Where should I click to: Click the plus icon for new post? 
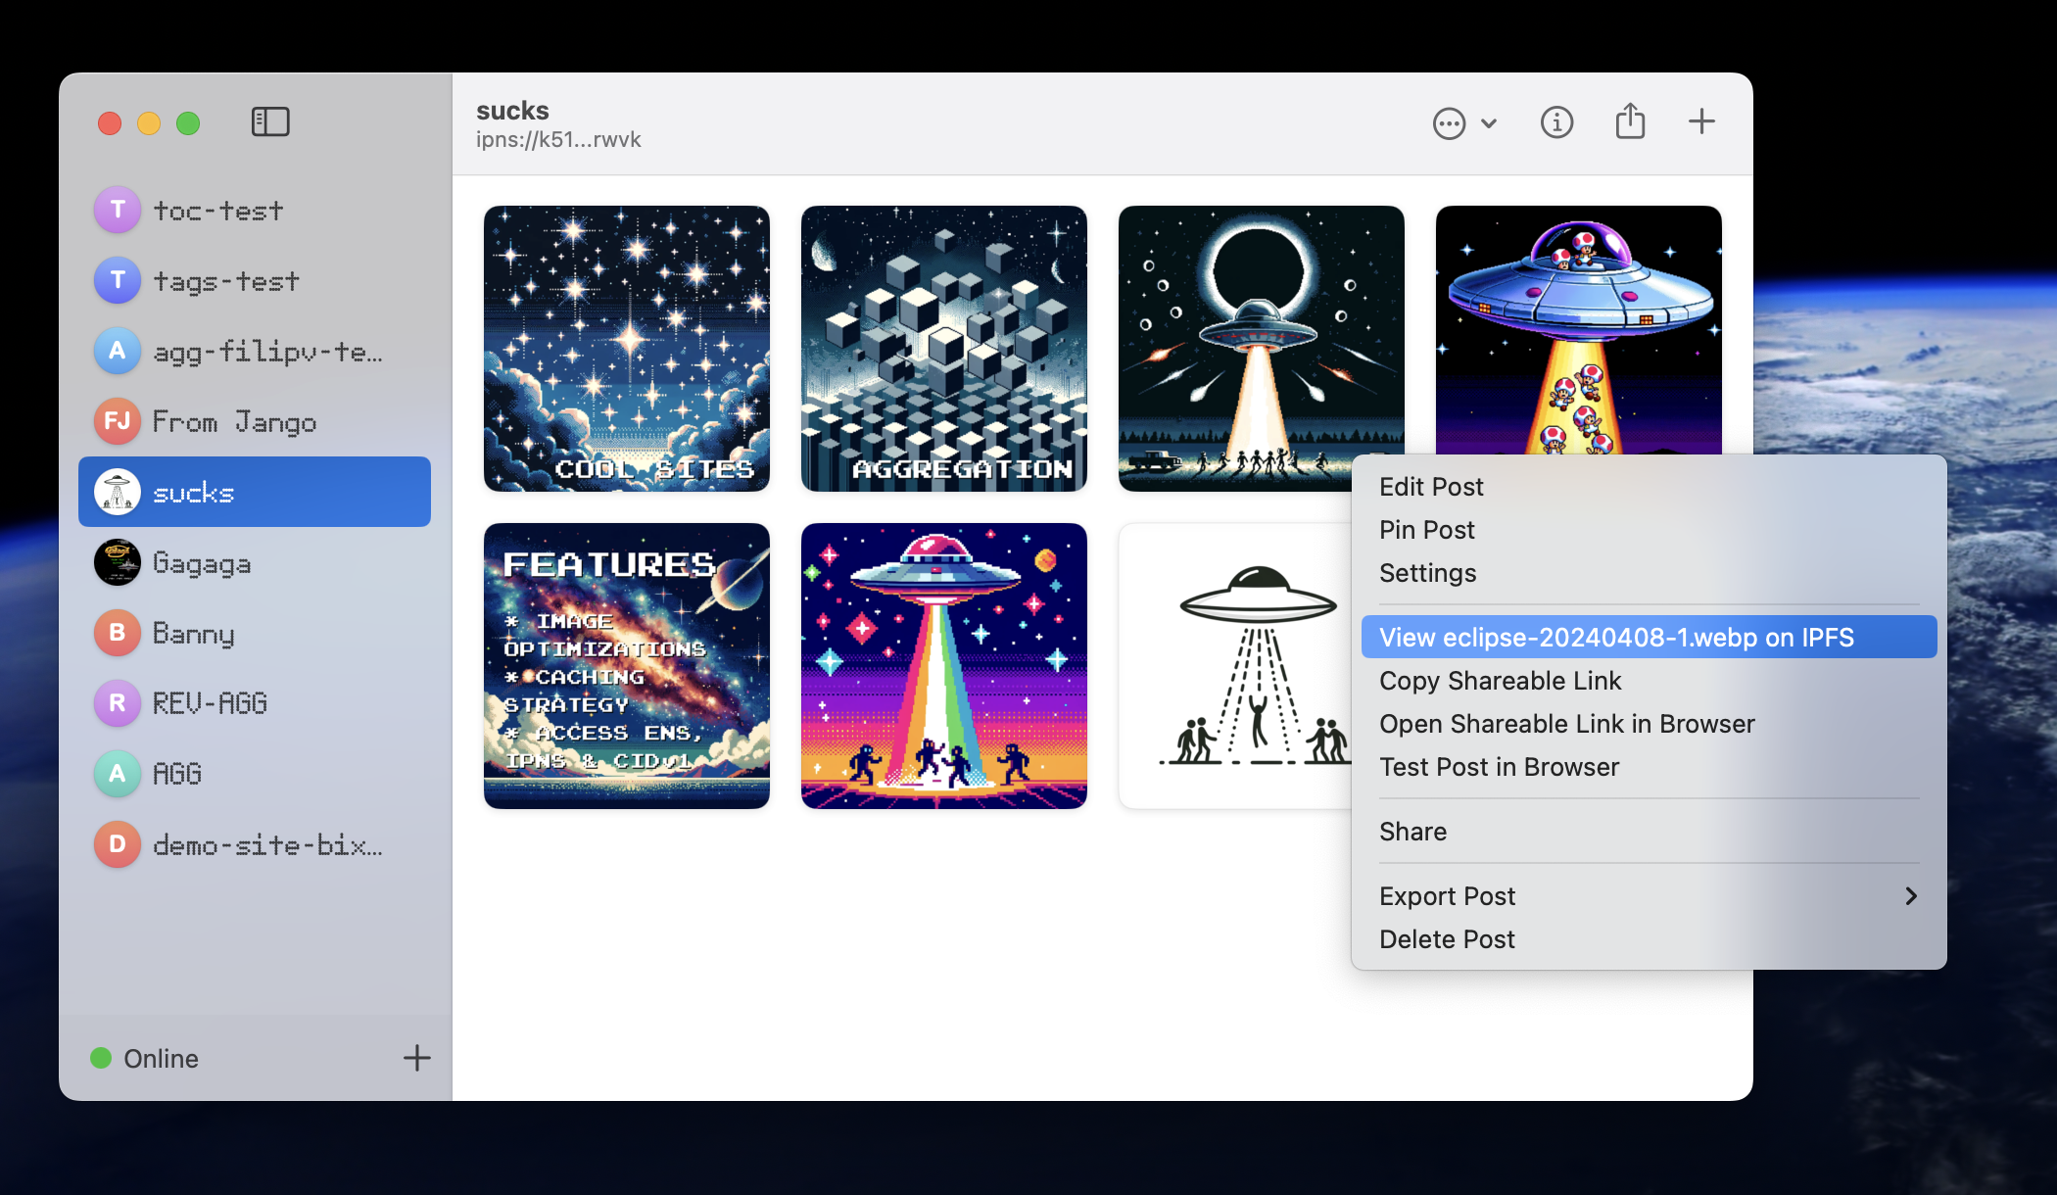(x=1701, y=121)
